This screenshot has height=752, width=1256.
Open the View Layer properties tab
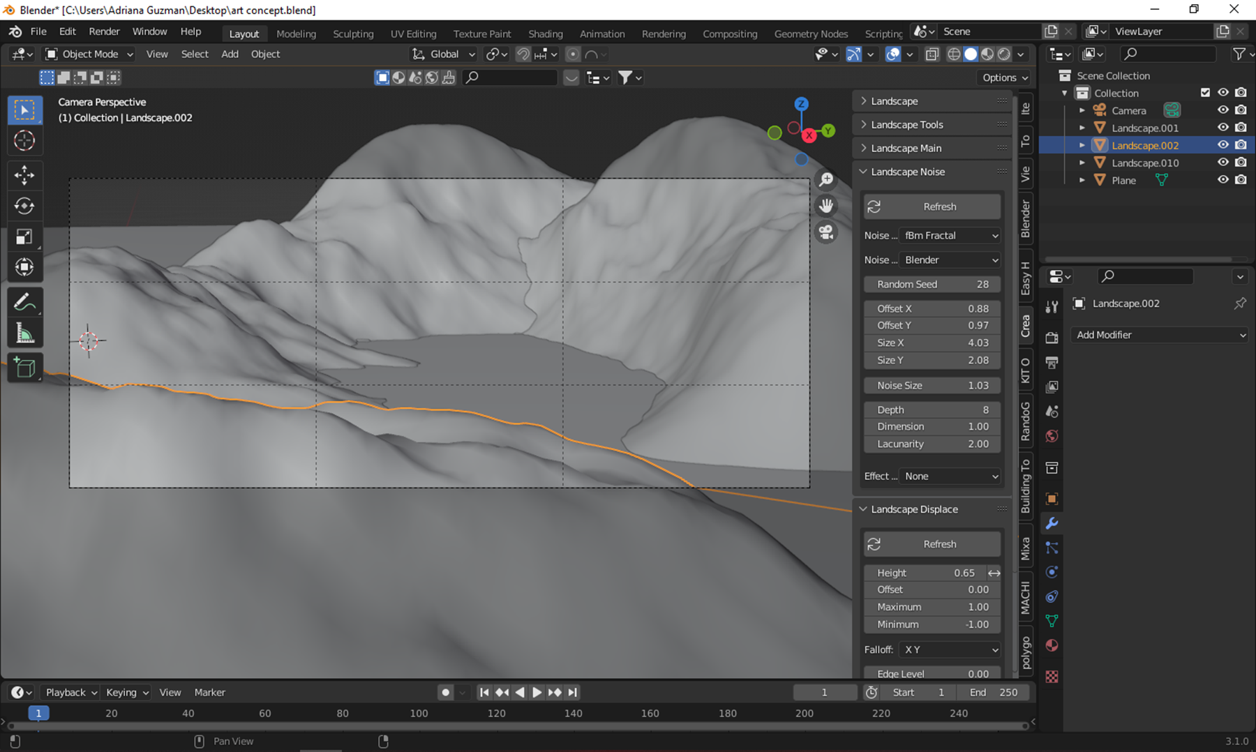(x=1052, y=386)
